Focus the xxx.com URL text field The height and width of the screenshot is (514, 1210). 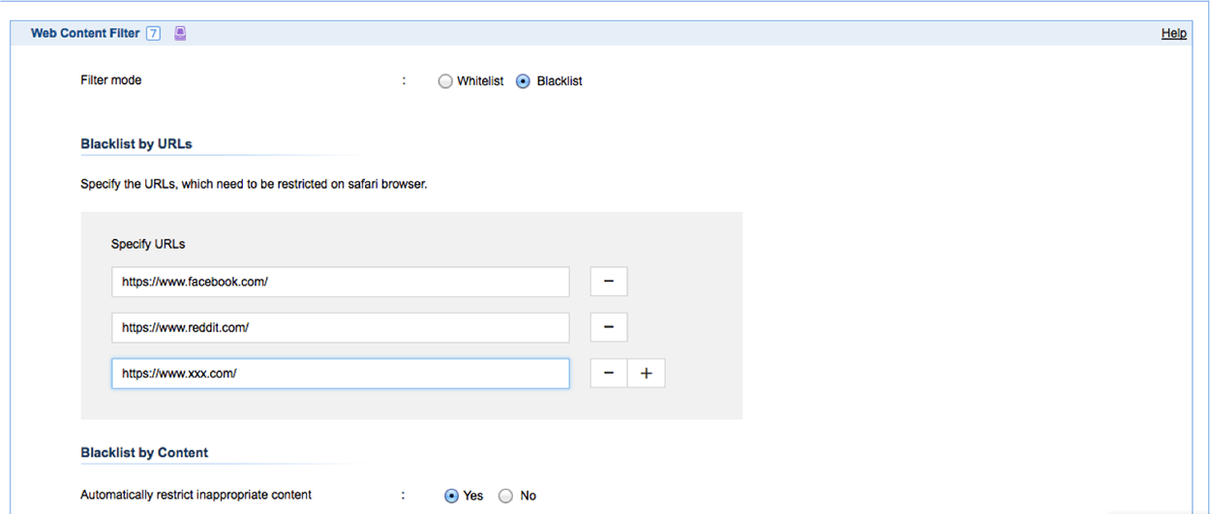click(340, 374)
